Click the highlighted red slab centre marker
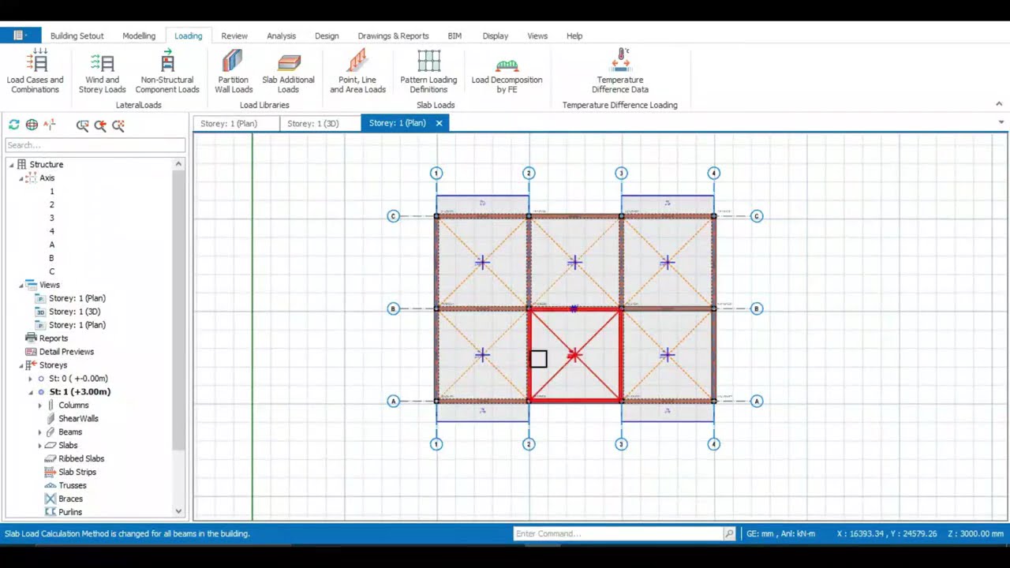 [x=574, y=356]
